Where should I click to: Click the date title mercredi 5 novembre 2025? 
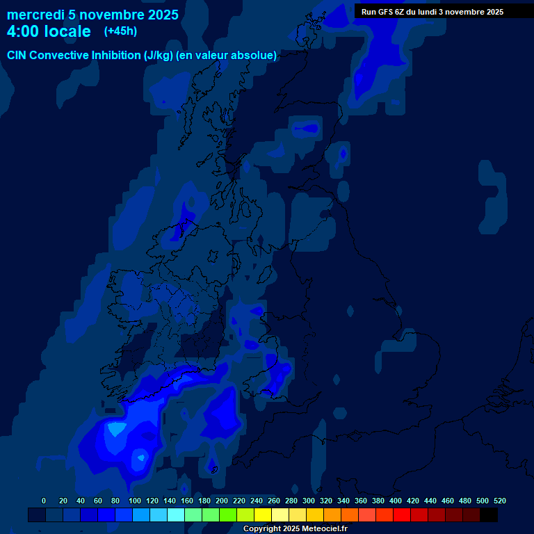tap(92, 15)
